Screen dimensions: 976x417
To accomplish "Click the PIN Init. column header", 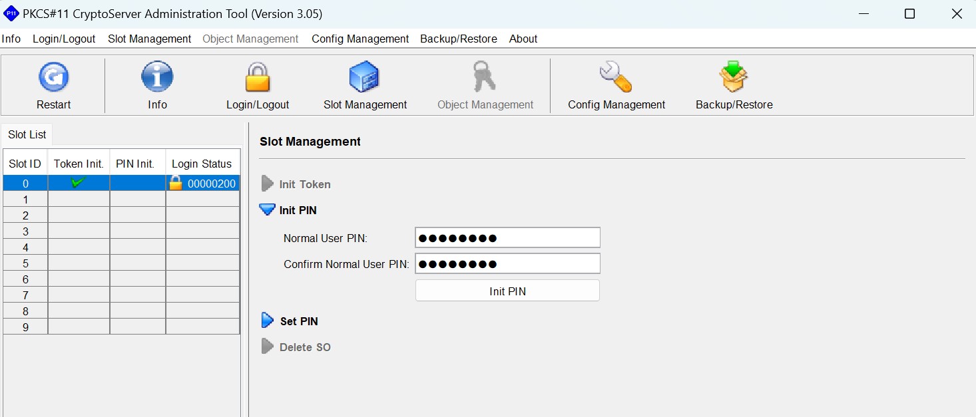I will point(137,164).
